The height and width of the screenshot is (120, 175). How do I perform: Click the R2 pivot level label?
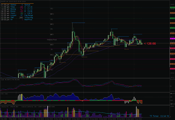tap(52, 19)
